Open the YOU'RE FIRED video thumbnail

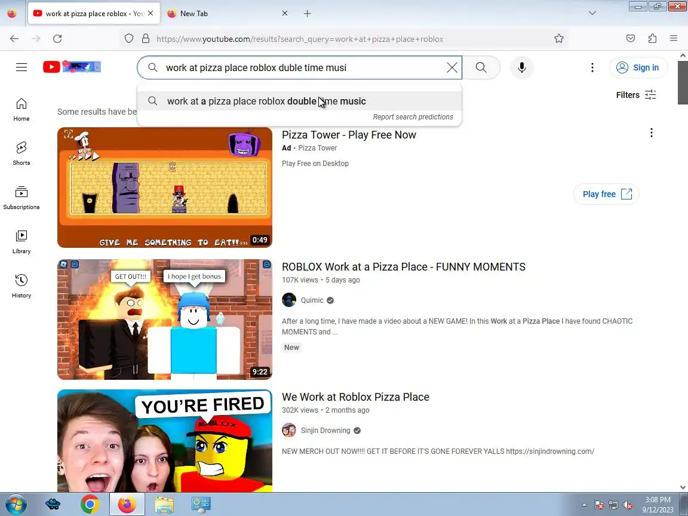(165, 441)
